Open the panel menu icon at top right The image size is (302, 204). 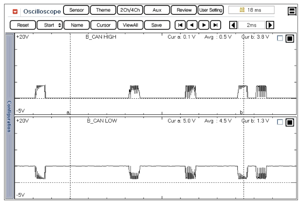point(292,11)
